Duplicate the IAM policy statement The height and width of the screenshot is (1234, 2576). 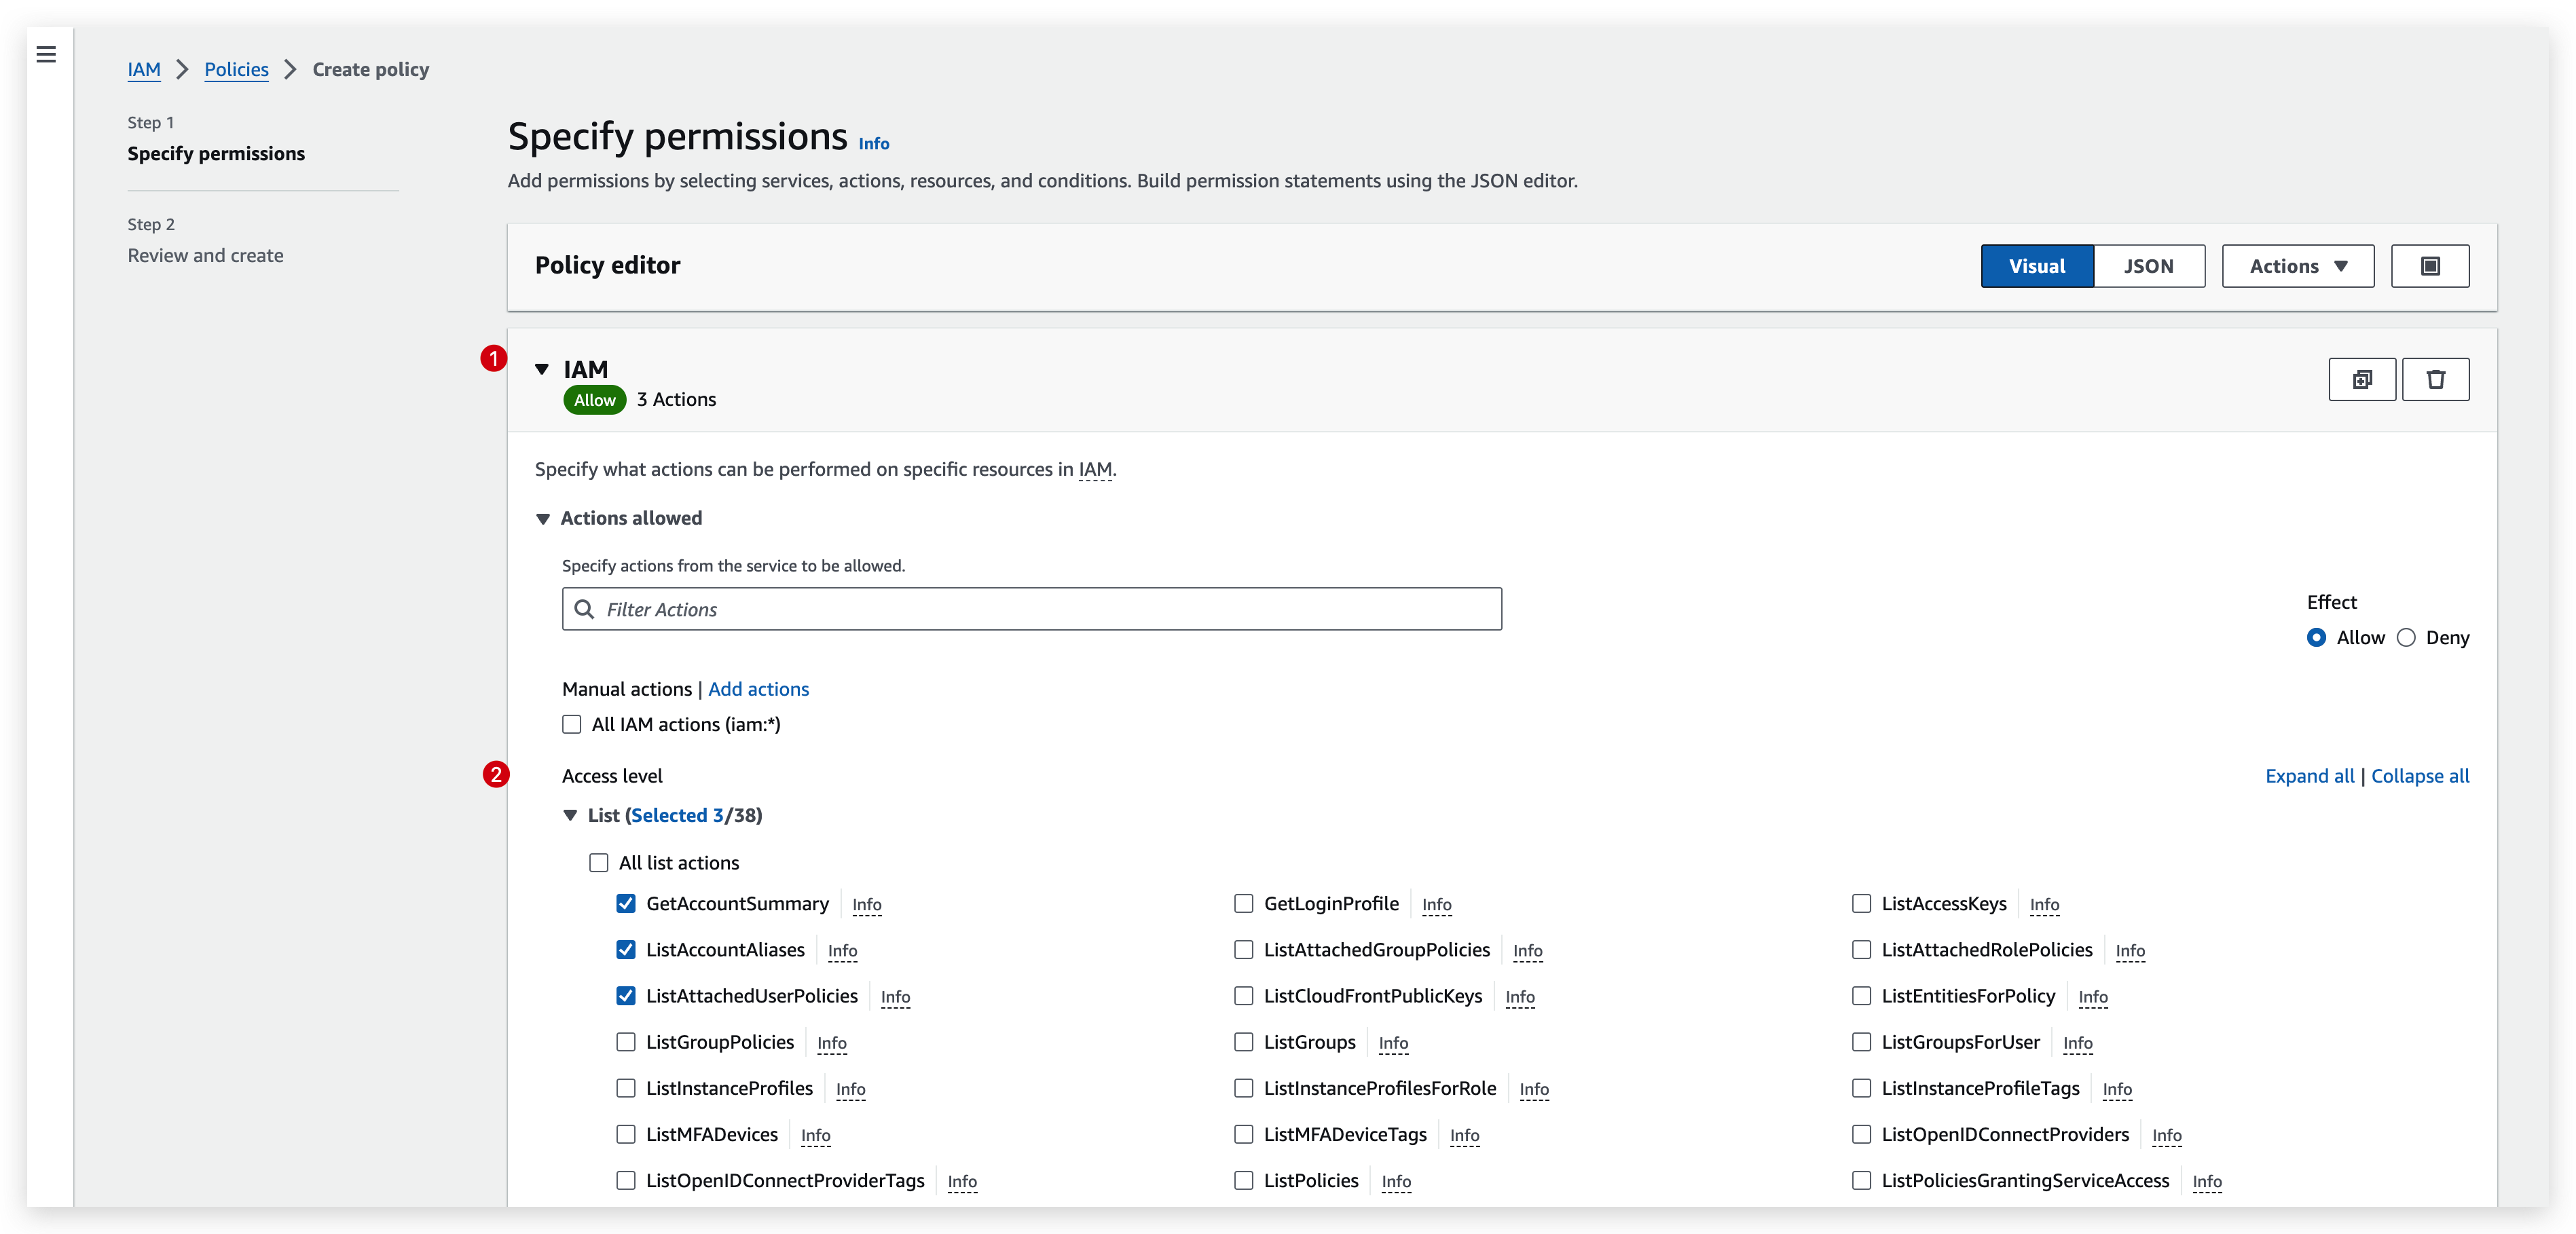2362,380
